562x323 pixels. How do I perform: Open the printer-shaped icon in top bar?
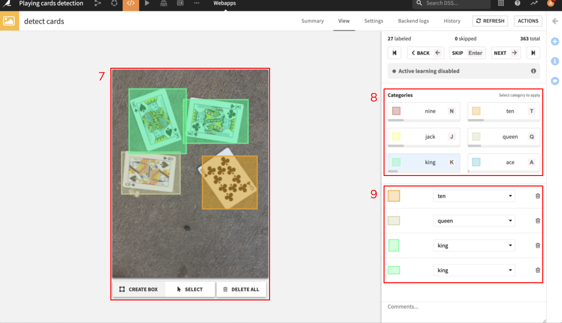[x=164, y=3]
